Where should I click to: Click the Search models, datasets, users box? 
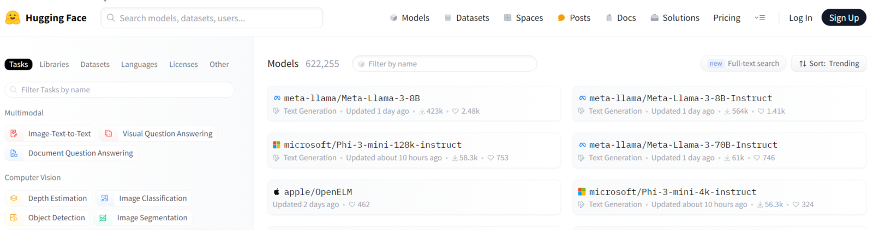pos(212,18)
